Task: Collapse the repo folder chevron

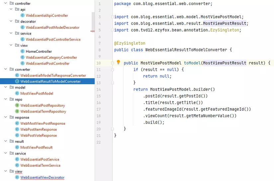Action: coord(6,99)
